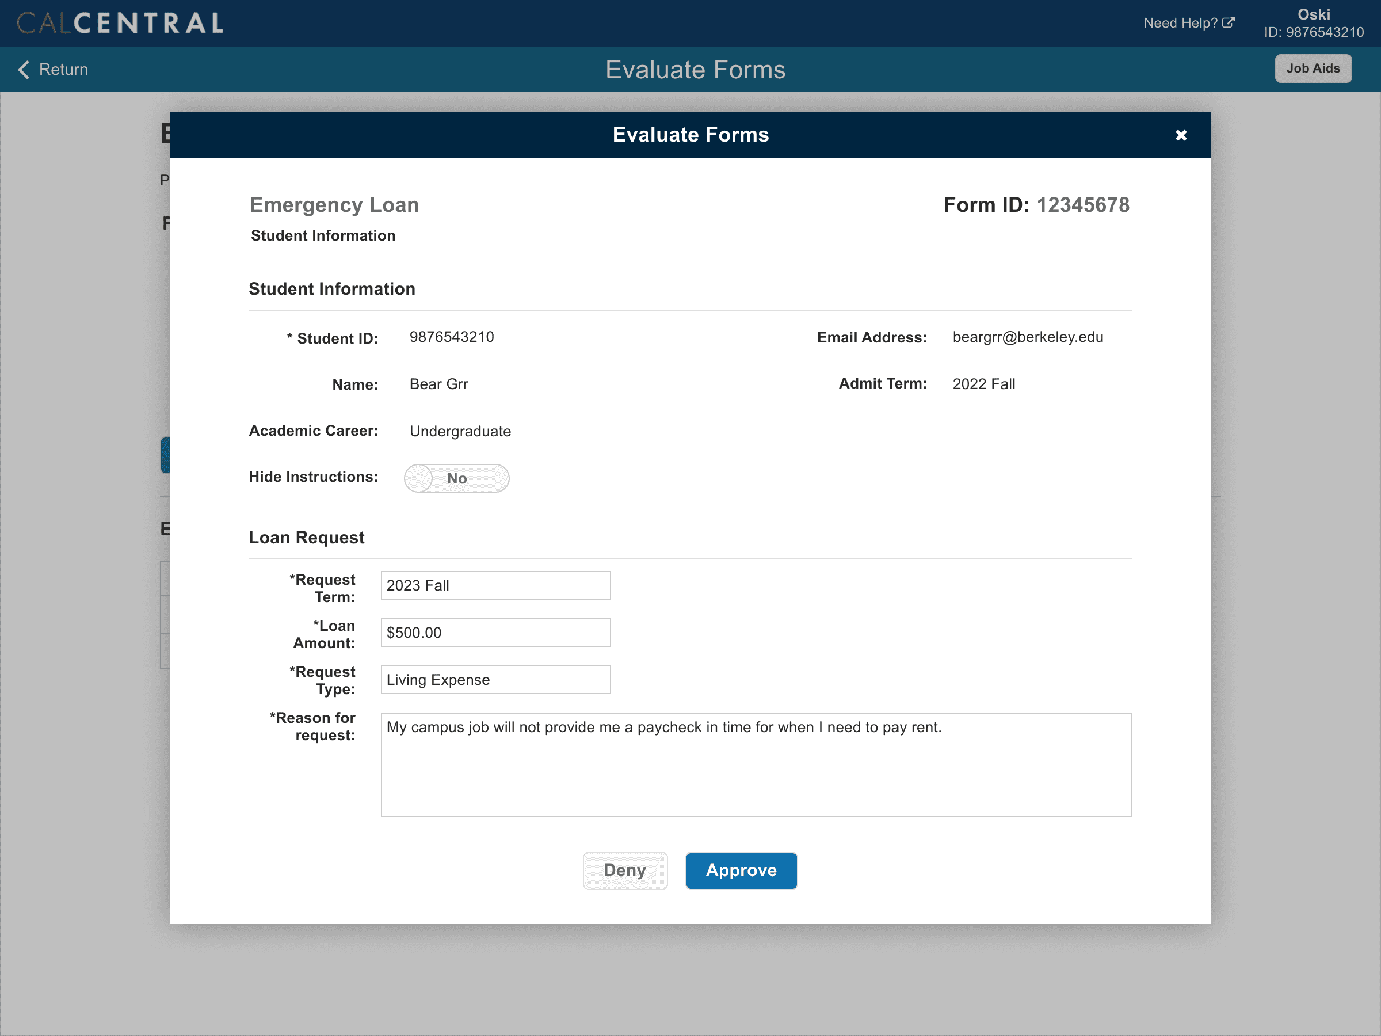The height and width of the screenshot is (1036, 1381).
Task: Close the Evaluate Forms modal dialog
Action: click(x=1180, y=135)
